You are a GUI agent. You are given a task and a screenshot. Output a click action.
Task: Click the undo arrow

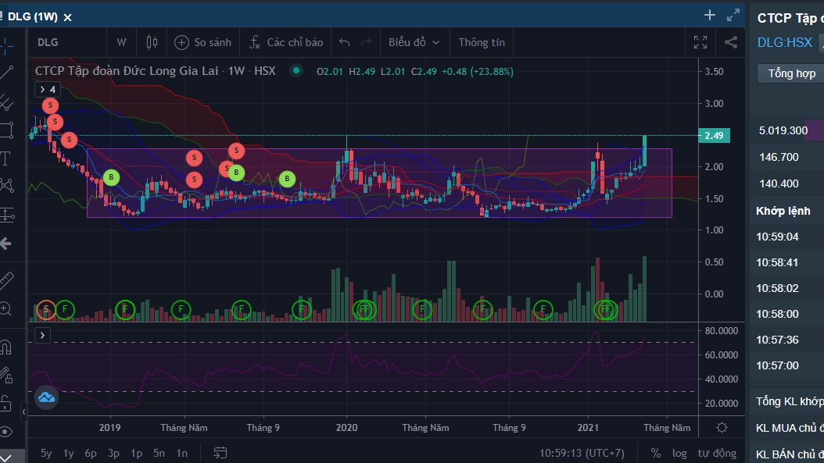345,42
